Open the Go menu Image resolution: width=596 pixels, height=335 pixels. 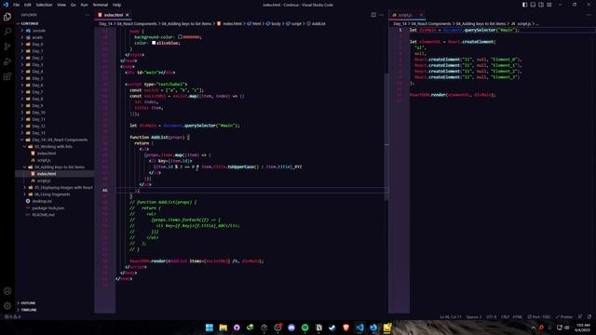point(73,5)
